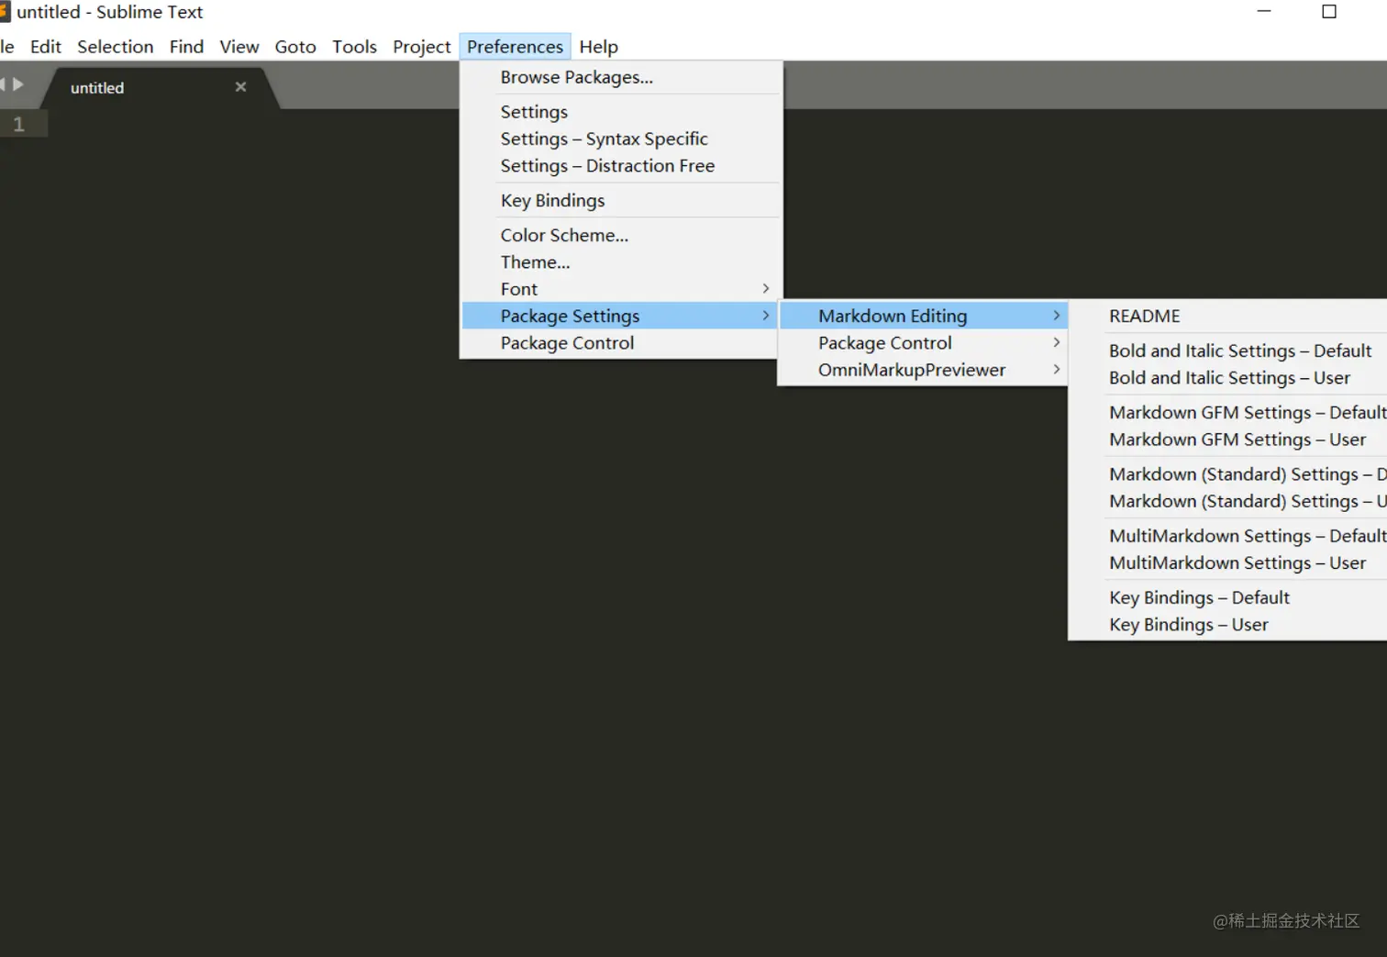The width and height of the screenshot is (1387, 957).
Task: Open the Color Scheme picker
Action: 563,235
